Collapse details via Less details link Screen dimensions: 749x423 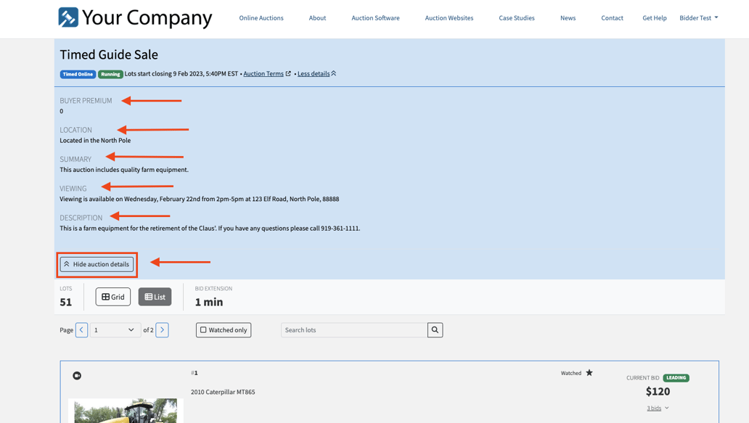point(314,74)
